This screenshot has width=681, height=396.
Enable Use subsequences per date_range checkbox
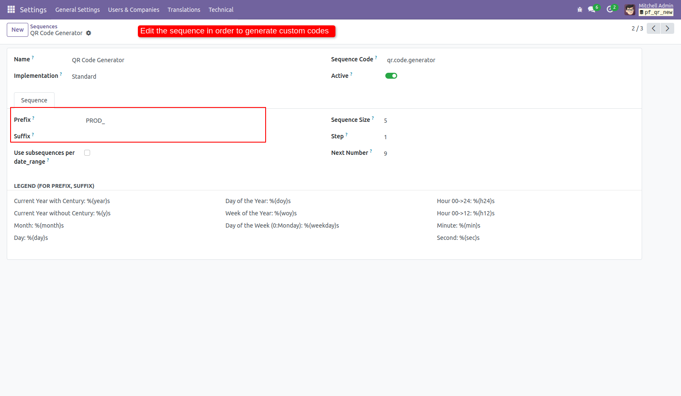tap(87, 153)
